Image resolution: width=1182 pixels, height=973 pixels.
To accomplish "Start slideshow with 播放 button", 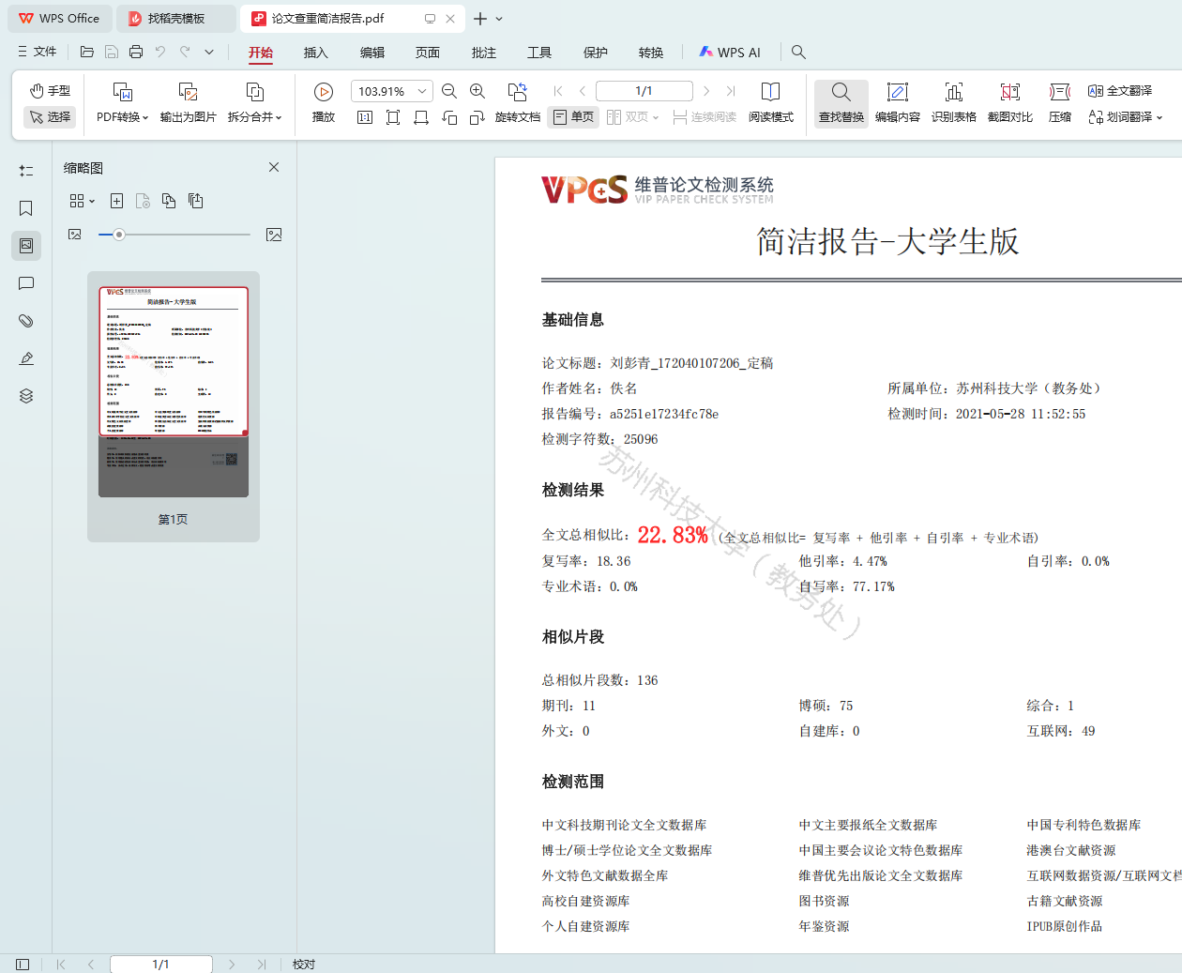I will pos(324,103).
